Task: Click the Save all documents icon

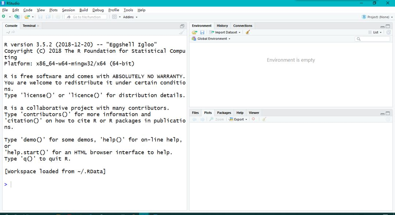Action: (48, 17)
